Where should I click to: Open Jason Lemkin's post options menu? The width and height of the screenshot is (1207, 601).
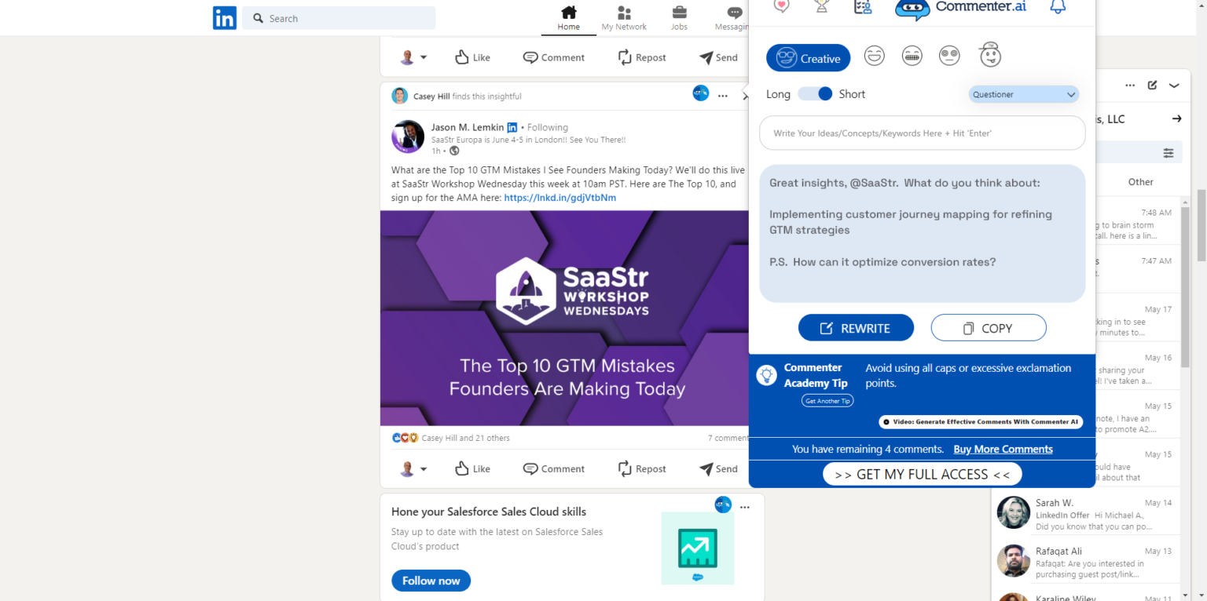click(x=723, y=96)
